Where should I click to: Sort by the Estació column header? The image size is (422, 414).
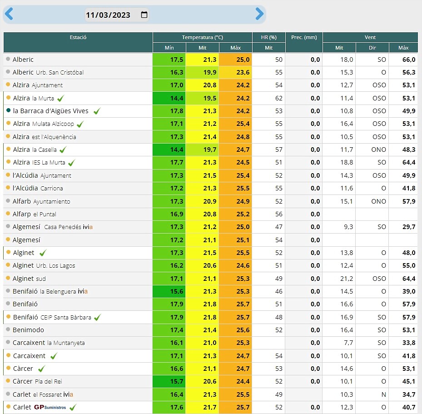[78, 42]
